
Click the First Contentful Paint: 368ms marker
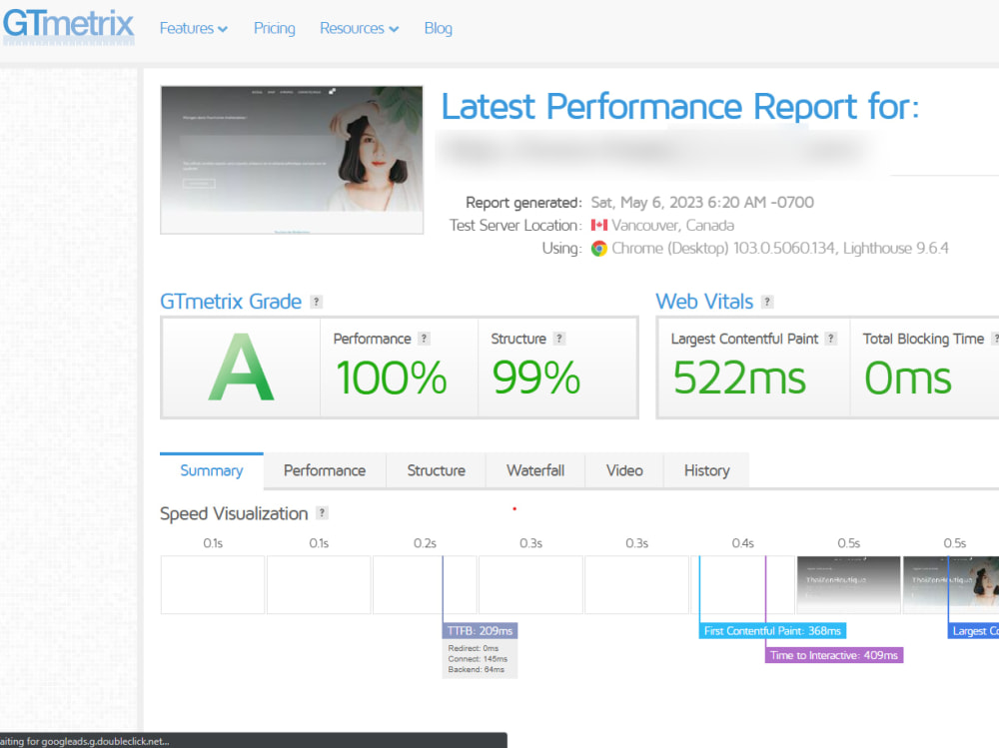(772, 631)
